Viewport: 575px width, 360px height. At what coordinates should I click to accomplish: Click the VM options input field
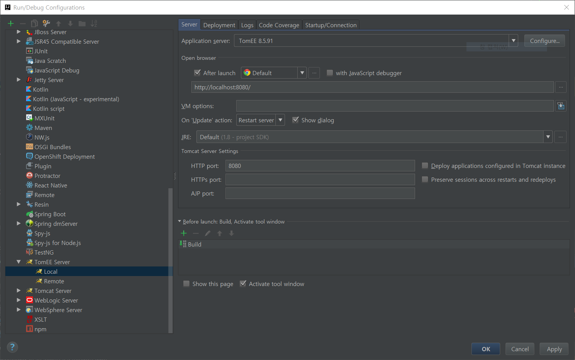click(x=395, y=106)
